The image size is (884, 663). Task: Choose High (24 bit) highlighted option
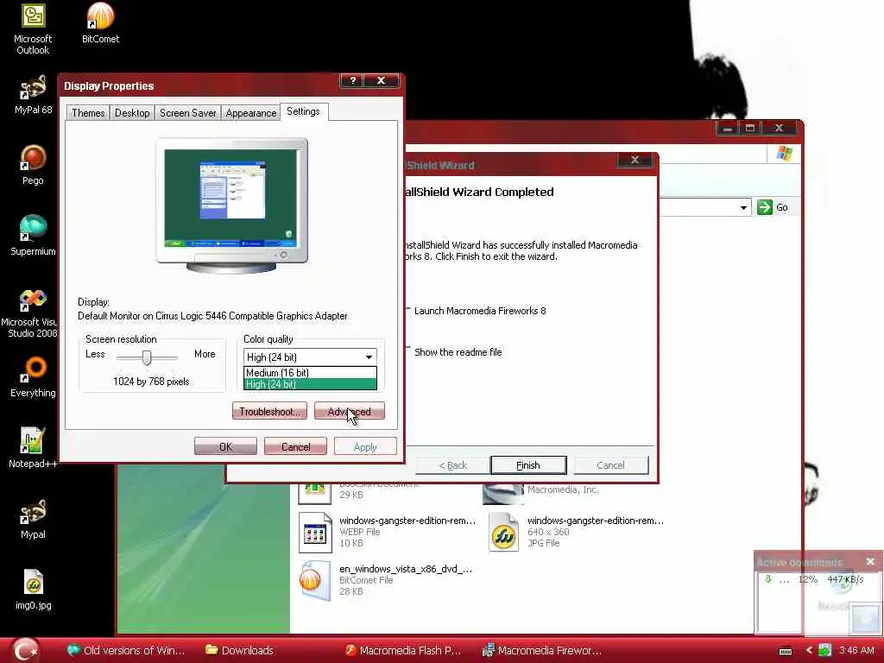[310, 384]
